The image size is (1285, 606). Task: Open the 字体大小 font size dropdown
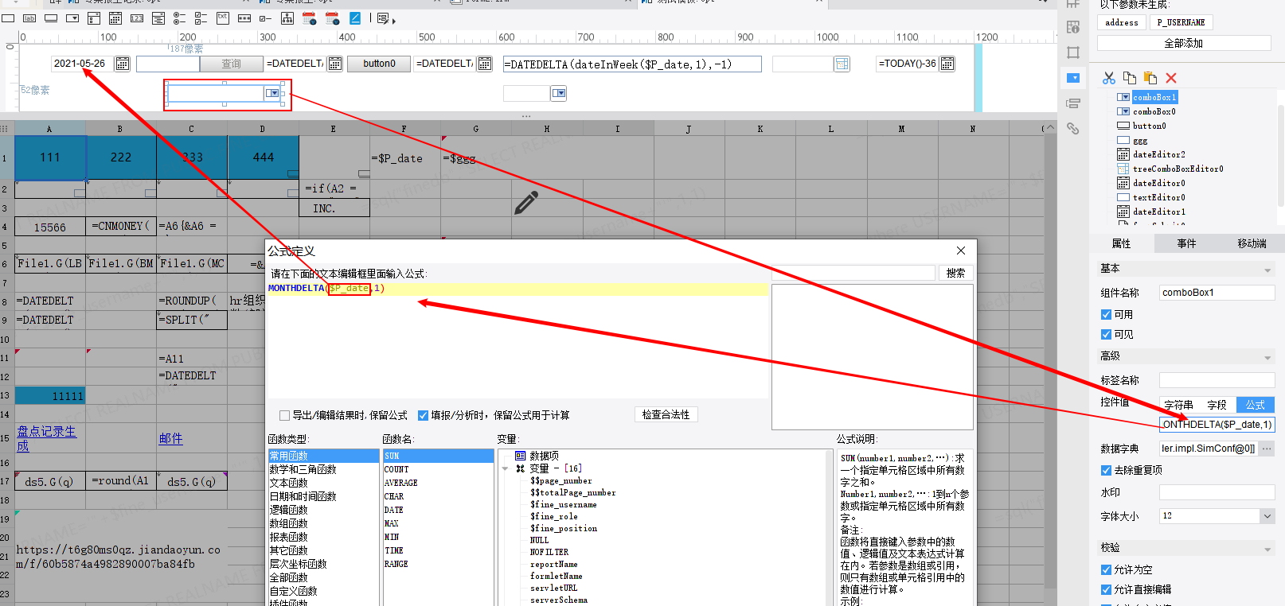(1267, 516)
